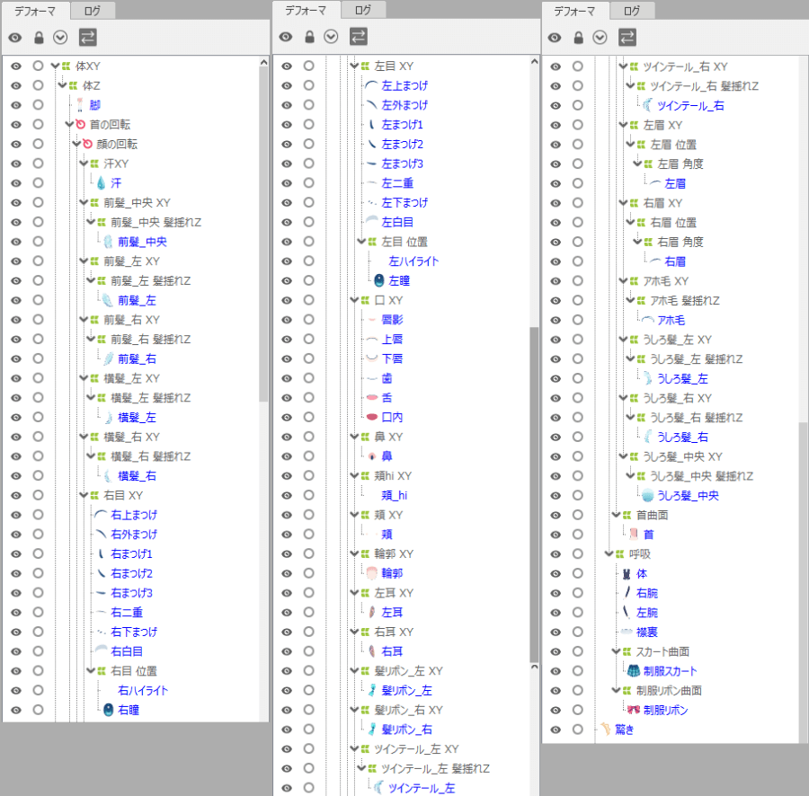The height and width of the screenshot is (796, 809).
Task: Select the 左ハイライト item
Action: coord(413,261)
